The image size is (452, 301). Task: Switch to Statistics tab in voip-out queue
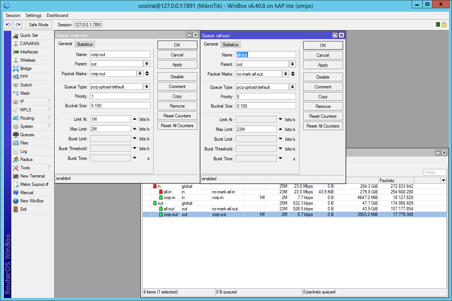pos(85,44)
